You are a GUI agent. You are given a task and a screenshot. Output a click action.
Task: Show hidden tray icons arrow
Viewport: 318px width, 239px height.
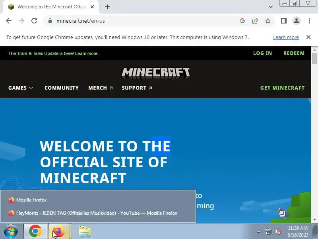(x=259, y=231)
